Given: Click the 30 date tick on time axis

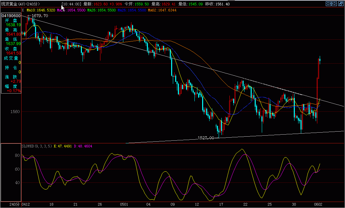Looking at the screenshot, I should [294, 205].
